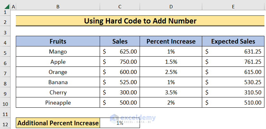Click Orange's percent increase 2.5%
This screenshot has height=129, width=266.
click(171, 72)
